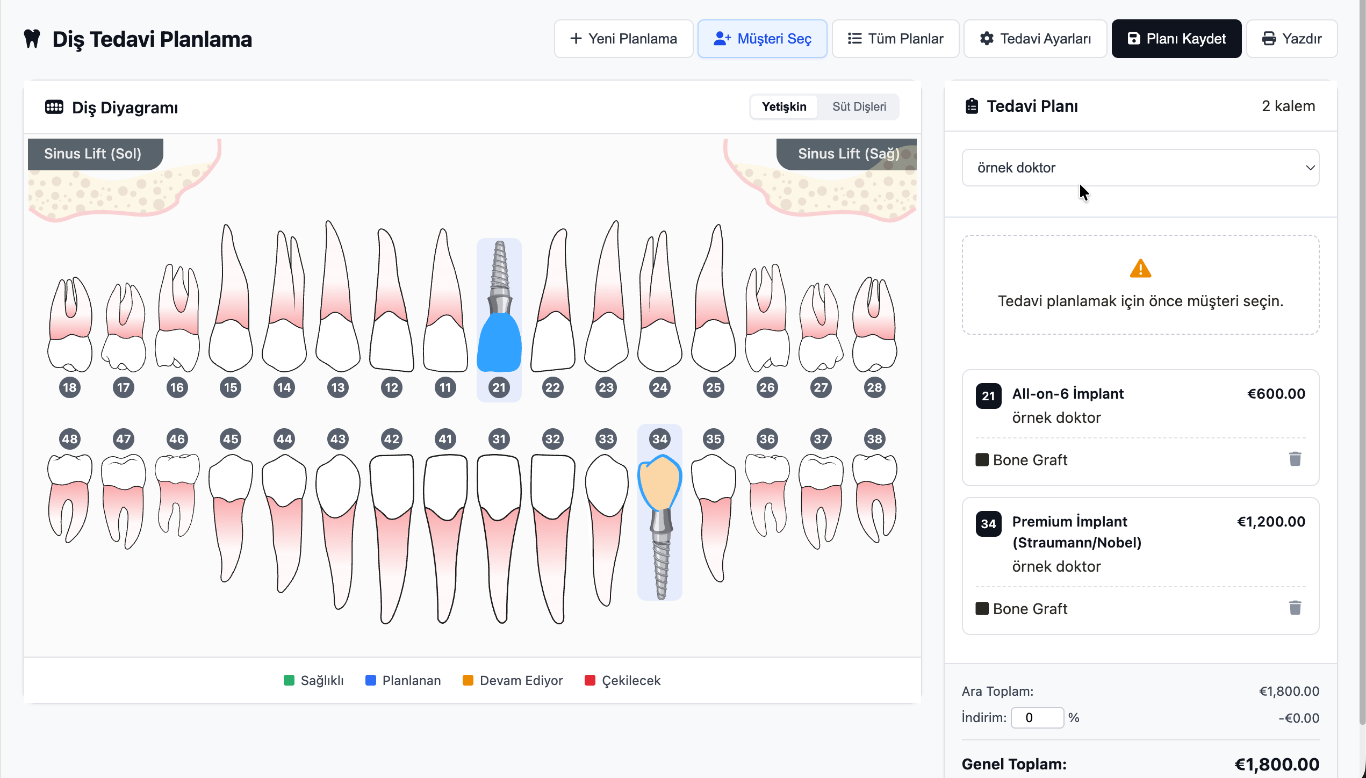Click the €1,200.00 price value
Screen dimensions: 1366x778
[1271, 522]
